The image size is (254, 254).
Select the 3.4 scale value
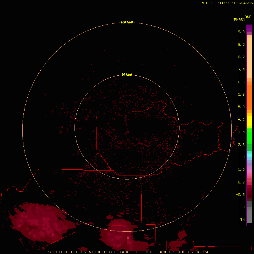pos(241,132)
